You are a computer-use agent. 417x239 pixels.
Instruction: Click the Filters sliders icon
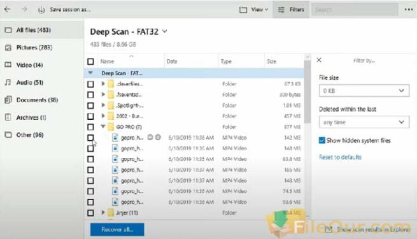281,10
